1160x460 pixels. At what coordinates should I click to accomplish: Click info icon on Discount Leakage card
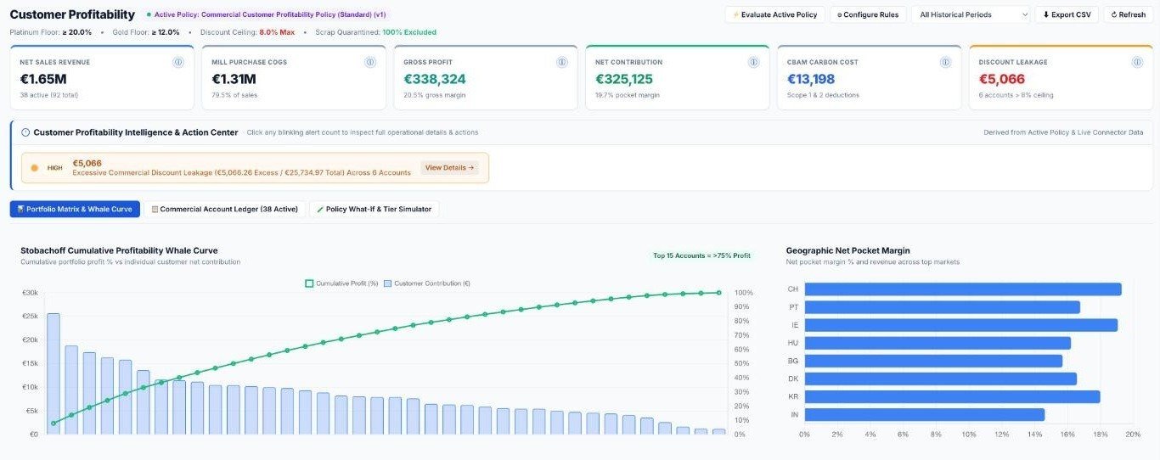[1138, 62]
